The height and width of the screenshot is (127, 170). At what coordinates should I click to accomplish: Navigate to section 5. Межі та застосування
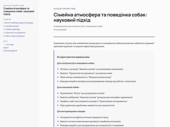(14, 36)
